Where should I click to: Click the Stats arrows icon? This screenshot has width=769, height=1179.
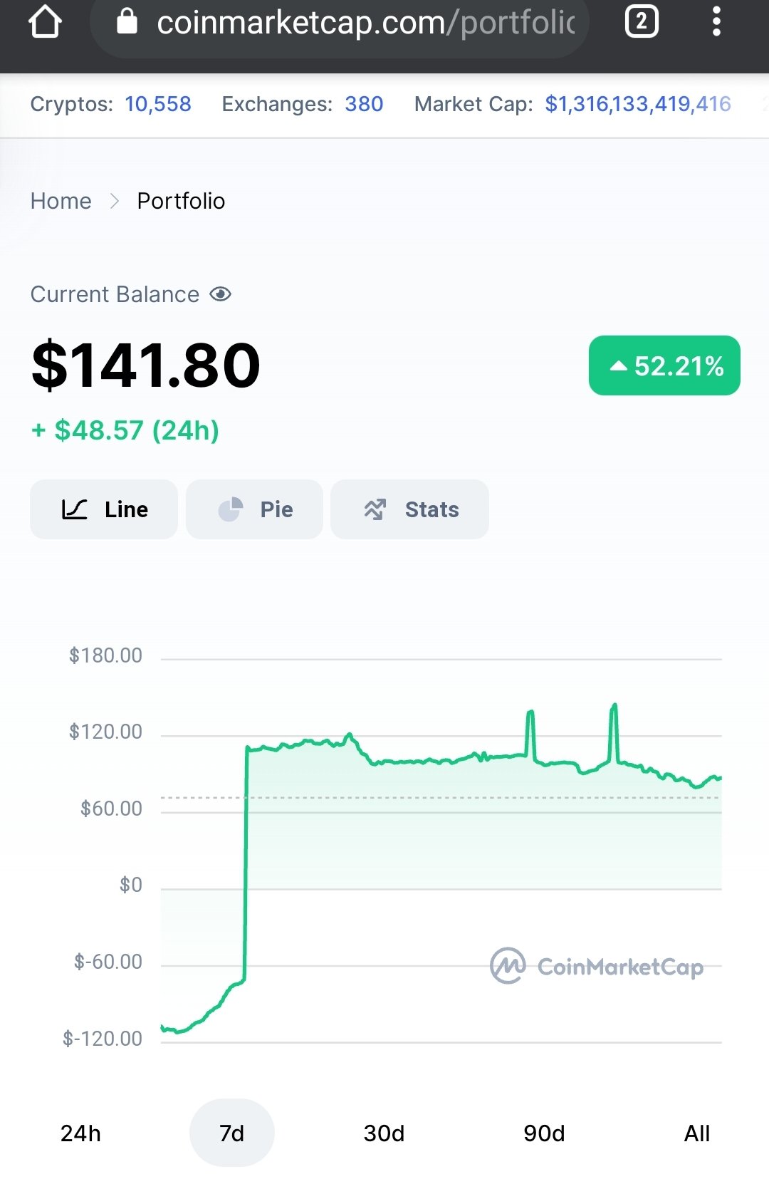[x=375, y=509]
